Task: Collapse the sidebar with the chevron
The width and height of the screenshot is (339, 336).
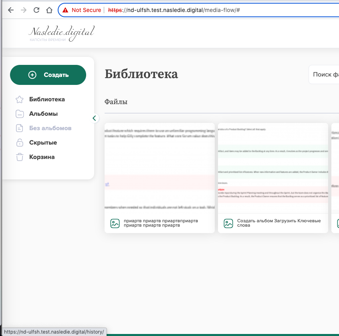Action: point(94,118)
